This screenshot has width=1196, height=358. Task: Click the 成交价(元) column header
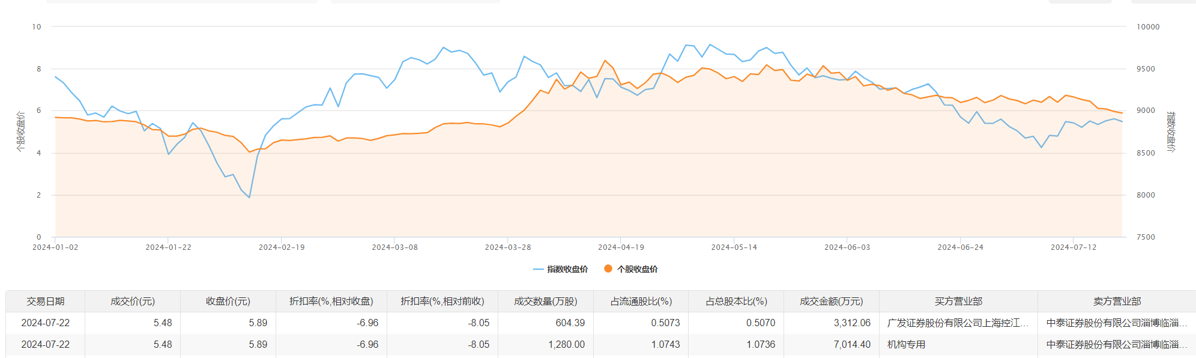coord(133,301)
